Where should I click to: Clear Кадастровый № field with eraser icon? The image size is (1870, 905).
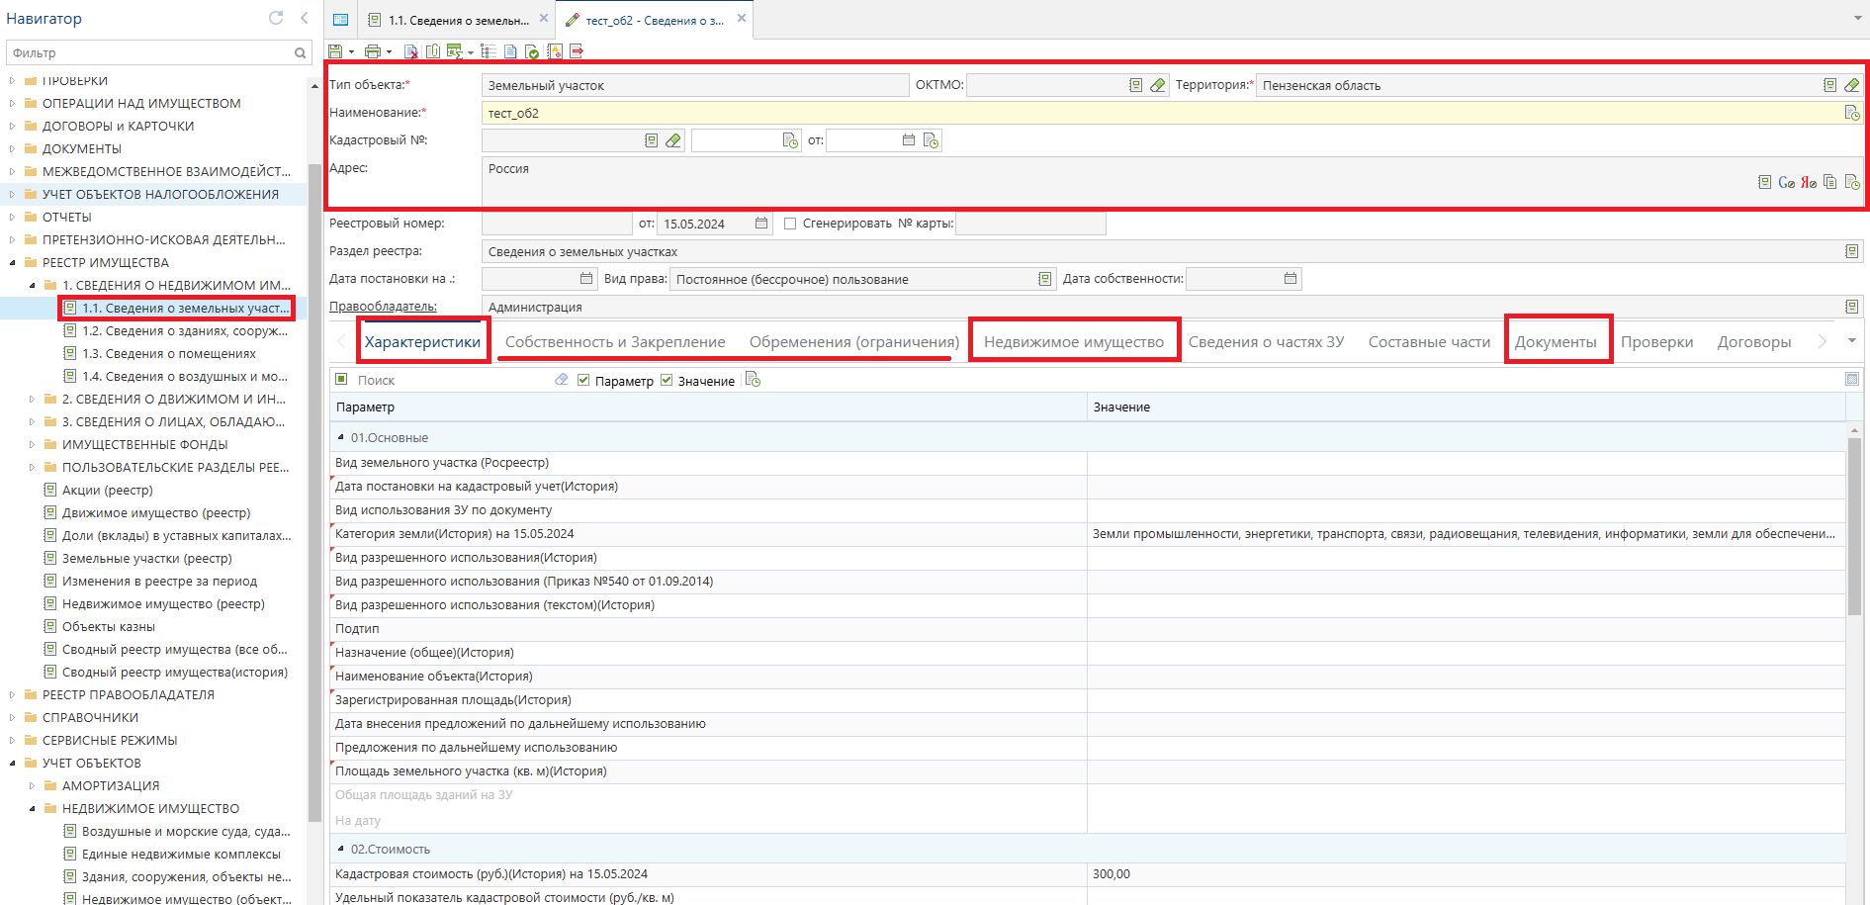pyautogui.click(x=672, y=140)
